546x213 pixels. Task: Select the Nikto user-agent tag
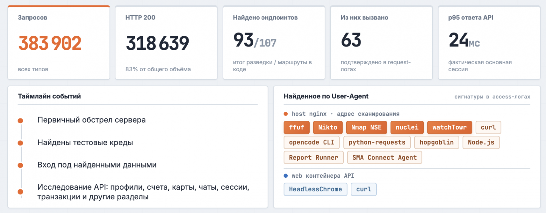328,127
